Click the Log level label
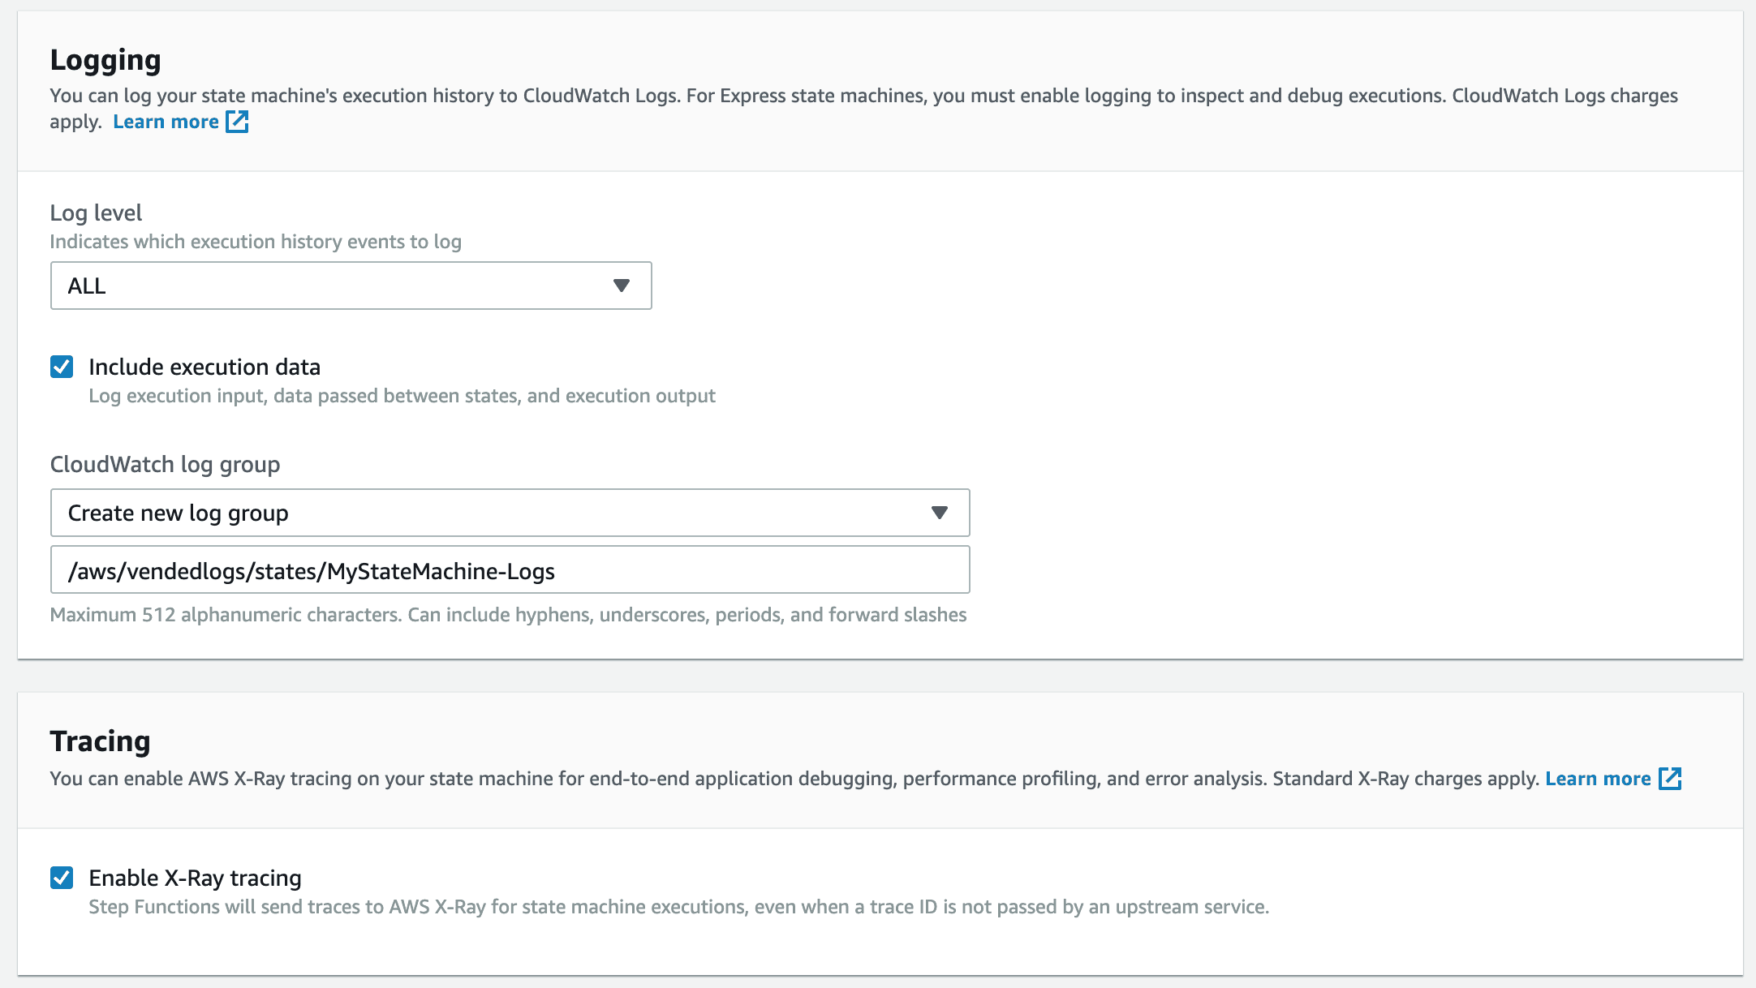This screenshot has height=988, width=1756. (x=96, y=213)
